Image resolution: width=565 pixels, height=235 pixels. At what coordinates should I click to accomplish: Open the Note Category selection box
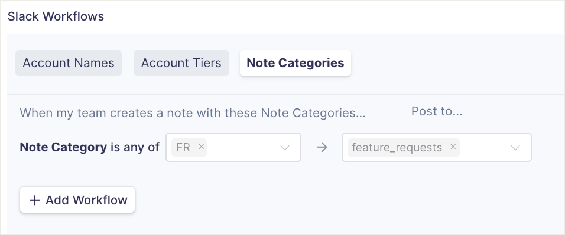tap(233, 147)
